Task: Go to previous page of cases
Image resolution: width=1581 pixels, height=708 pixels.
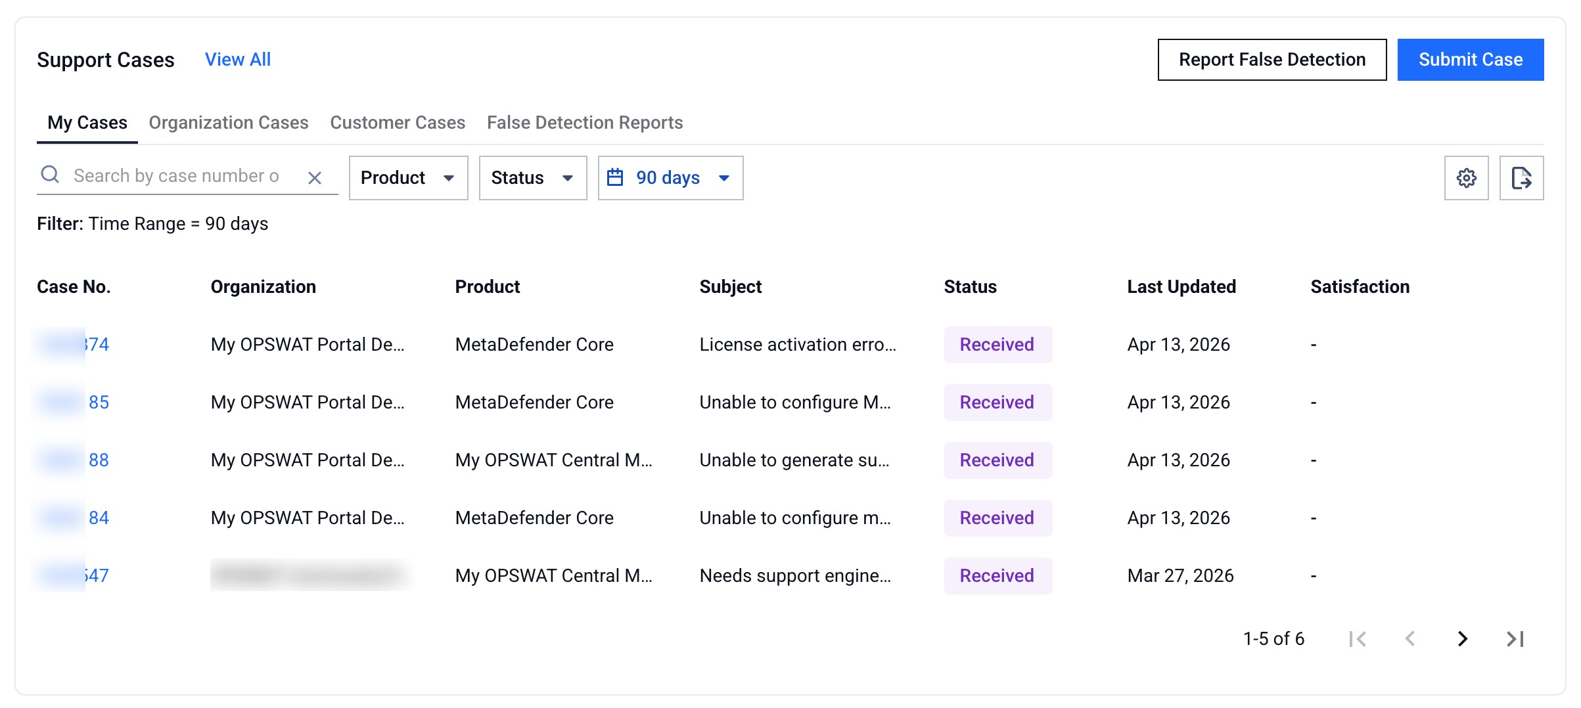Action: click(1409, 638)
